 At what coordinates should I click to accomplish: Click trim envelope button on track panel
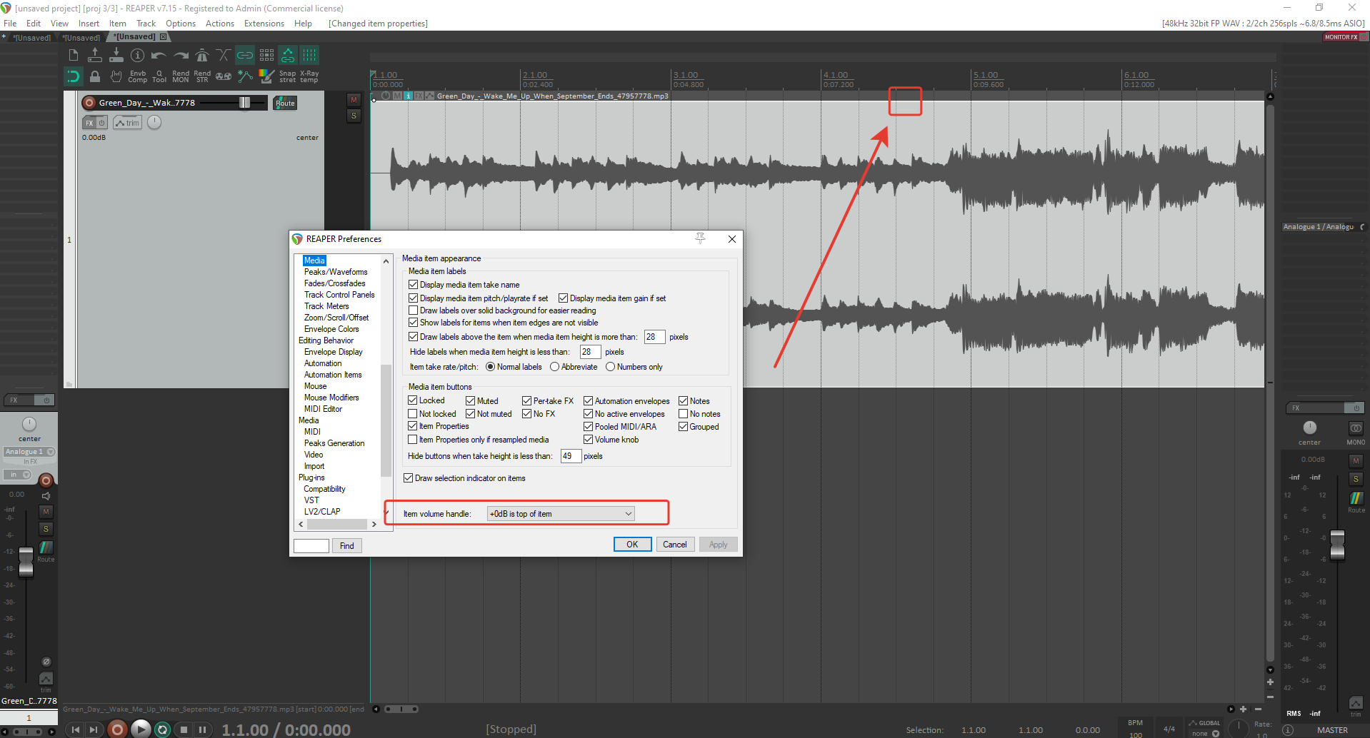click(x=128, y=123)
